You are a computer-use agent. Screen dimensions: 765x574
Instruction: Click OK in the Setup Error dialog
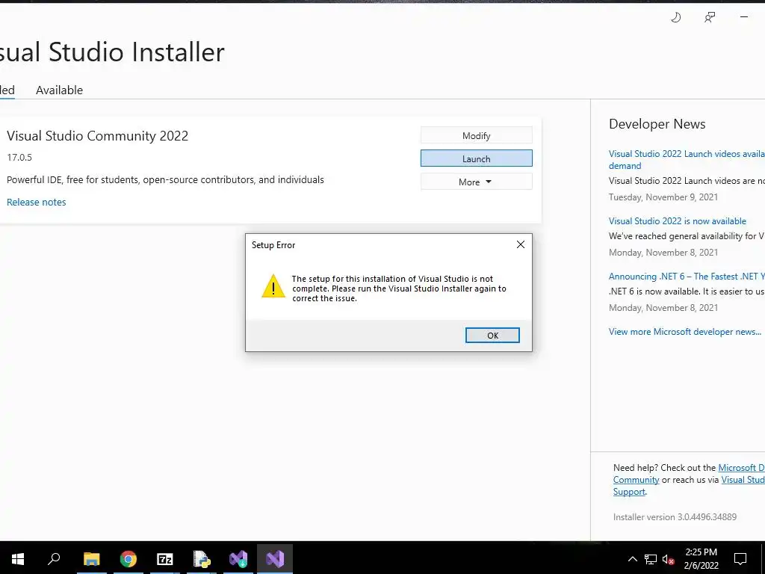click(492, 336)
